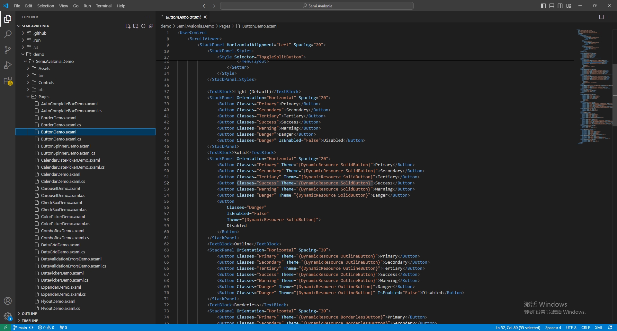Open the Search view in activity bar
This screenshot has height=331, width=617.
[x=8, y=34]
